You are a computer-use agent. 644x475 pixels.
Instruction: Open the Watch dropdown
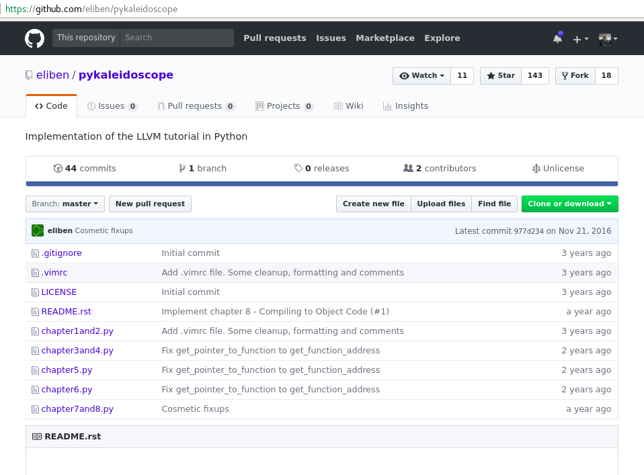(x=421, y=75)
